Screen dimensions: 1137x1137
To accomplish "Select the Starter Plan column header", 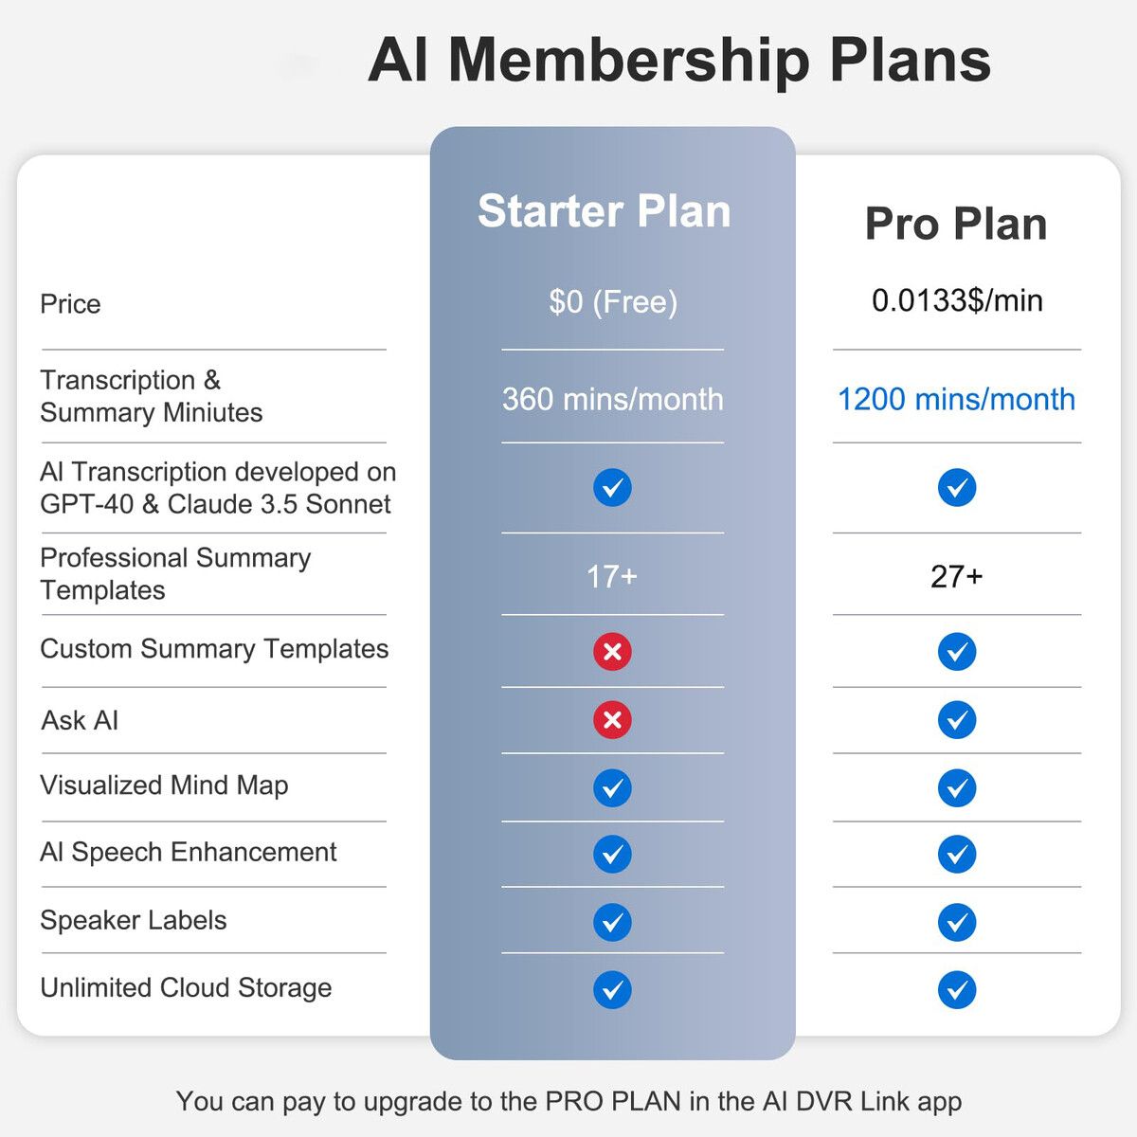I will pos(605,211).
